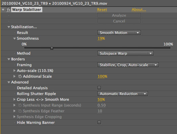Click the Analyze button
This screenshot has height=134, width=177.
119,15
